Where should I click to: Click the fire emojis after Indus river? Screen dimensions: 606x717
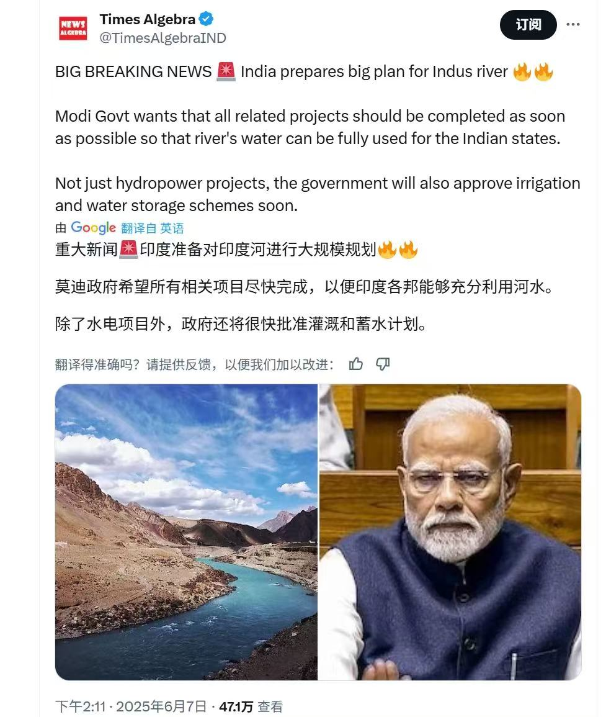[533, 72]
